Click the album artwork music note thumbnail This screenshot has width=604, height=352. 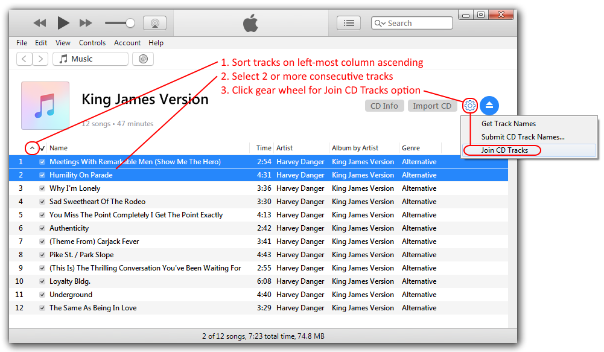[45, 105]
